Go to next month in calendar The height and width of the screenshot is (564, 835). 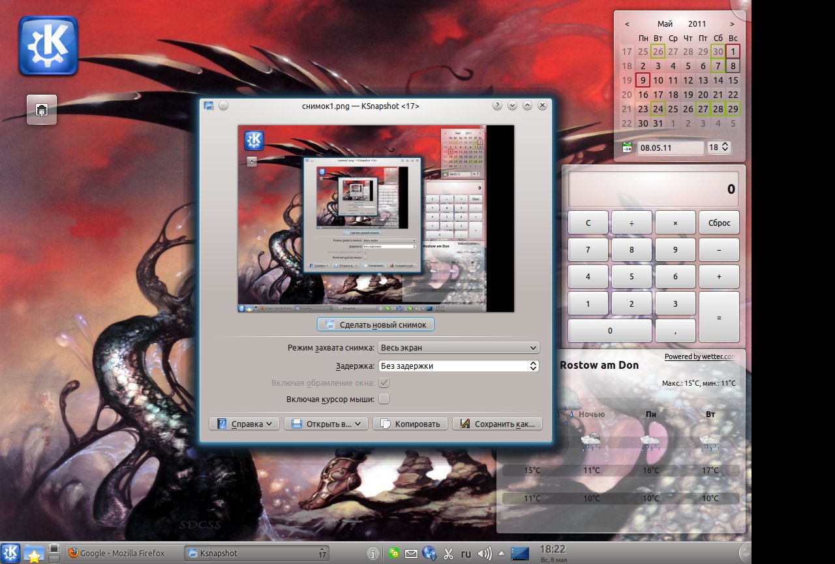[x=732, y=24]
